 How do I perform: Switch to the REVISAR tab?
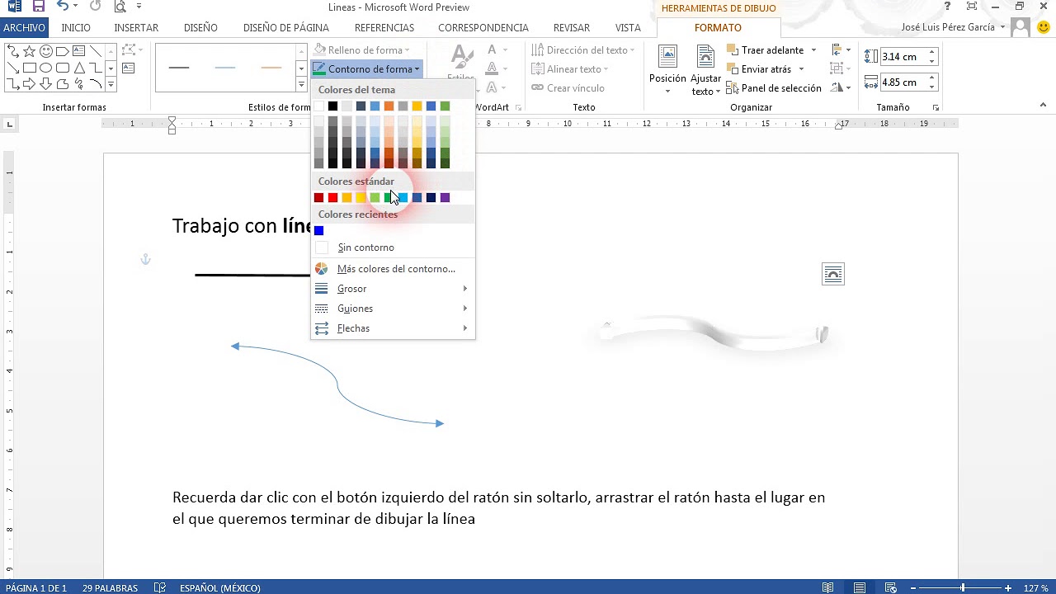coord(572,27)
